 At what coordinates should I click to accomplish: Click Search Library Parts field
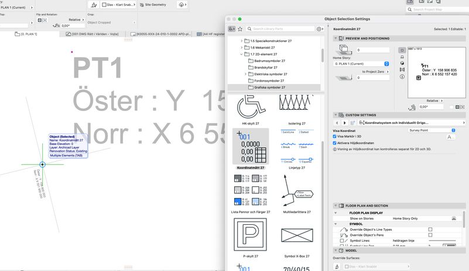coord(281,29)
